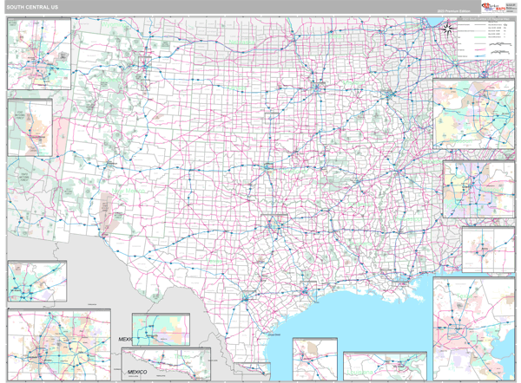Open the Houston inset map with Texas label
This screenshot has height=383, width=521.
pos(474,329)
